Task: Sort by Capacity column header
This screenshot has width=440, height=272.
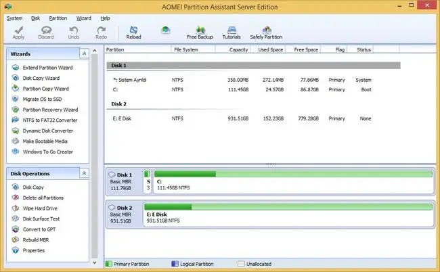Action: tap(233, 49)
